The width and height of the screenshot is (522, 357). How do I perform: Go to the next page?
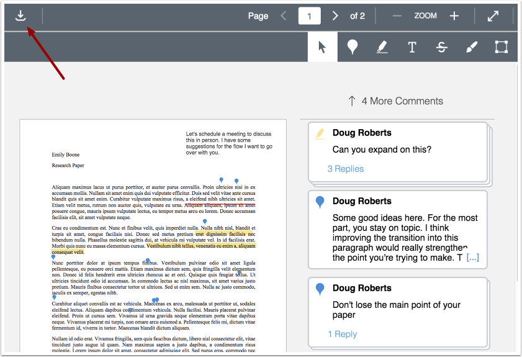click(335, 16)
